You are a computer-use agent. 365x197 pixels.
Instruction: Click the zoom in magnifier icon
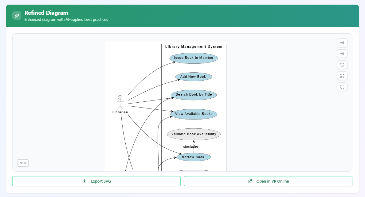point(342,43)
